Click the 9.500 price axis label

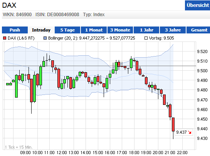(202, 71)
